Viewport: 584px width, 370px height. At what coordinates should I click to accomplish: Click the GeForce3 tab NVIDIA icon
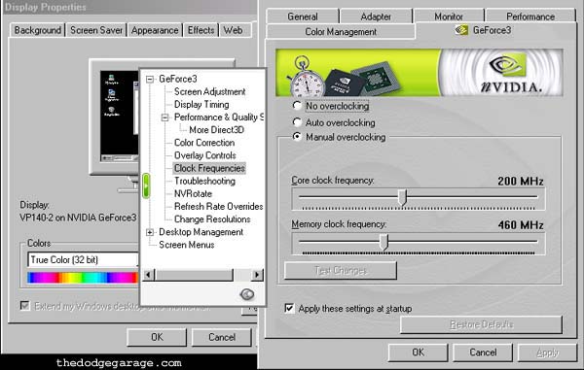coord(461,30)
